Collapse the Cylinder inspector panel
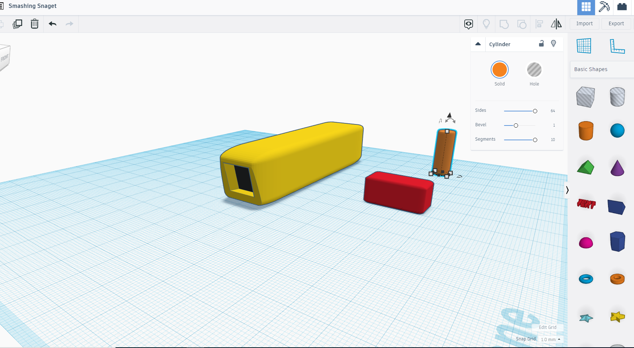Viewport: 634px width, 348px height. click(478, 44)
